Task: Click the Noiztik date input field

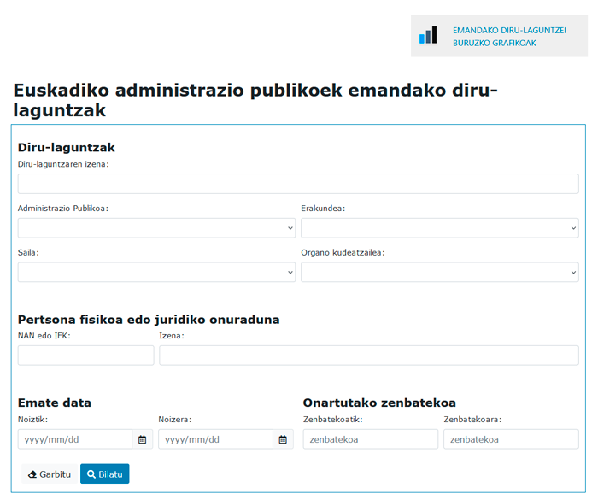Action: (x=75, y=439)
